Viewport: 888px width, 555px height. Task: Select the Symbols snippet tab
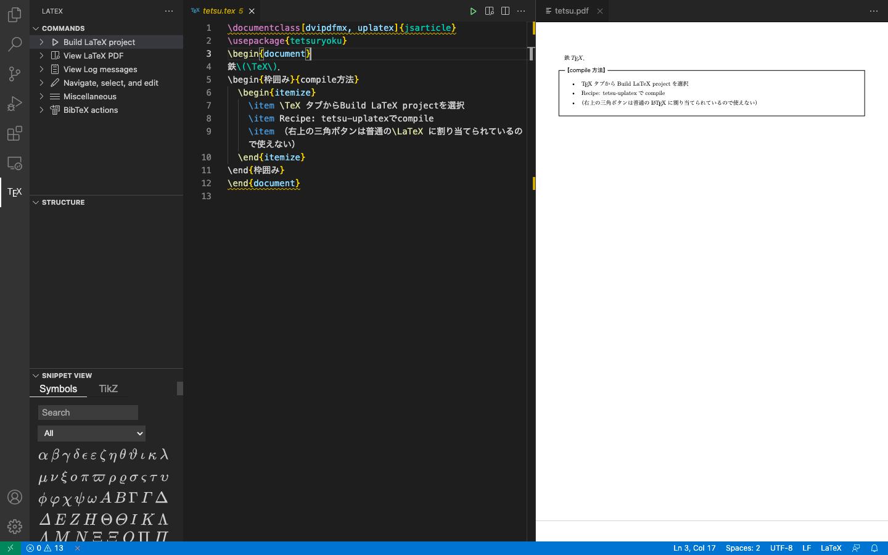click(58, 389)
